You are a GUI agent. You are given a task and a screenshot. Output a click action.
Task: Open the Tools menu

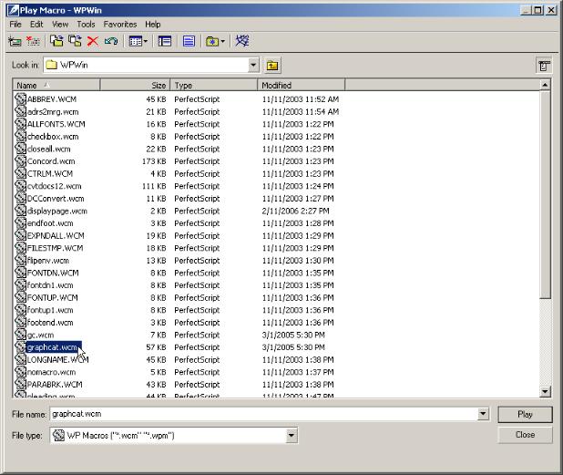click(87, 25)
